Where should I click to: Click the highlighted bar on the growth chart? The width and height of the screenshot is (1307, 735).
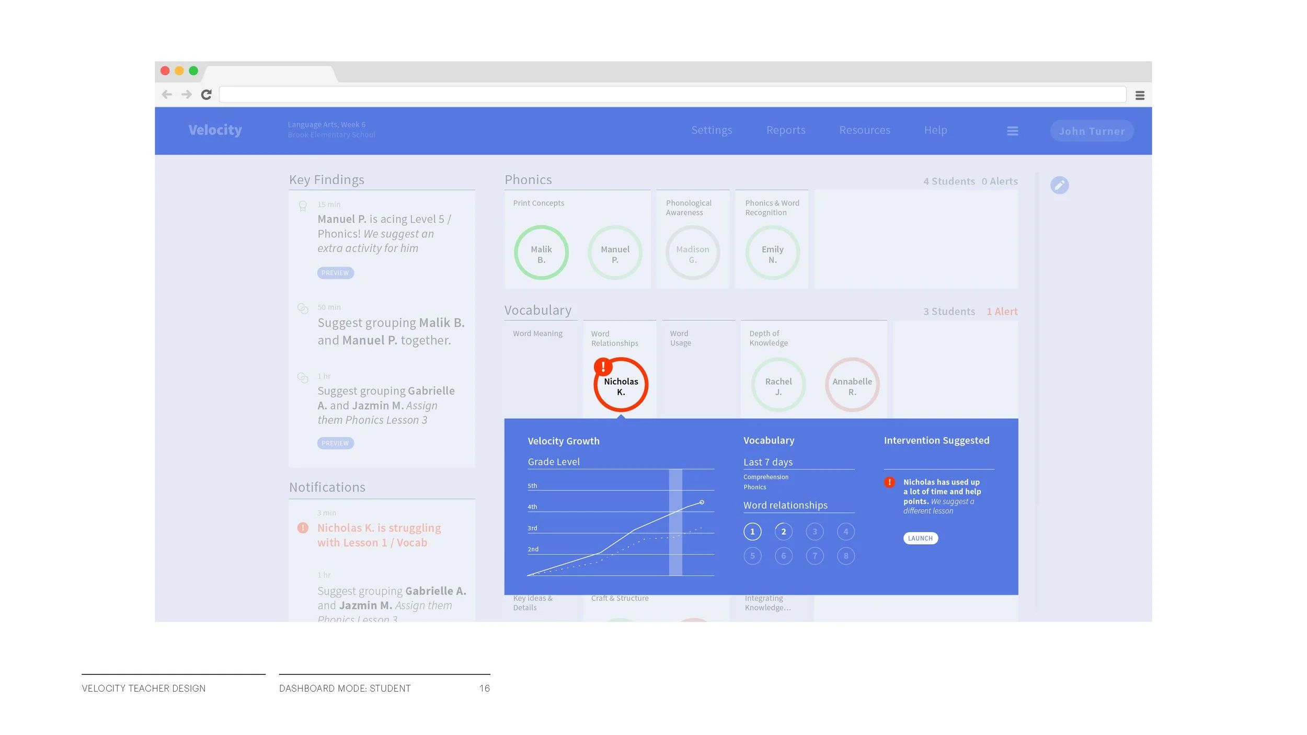click(x=675, y=523)
